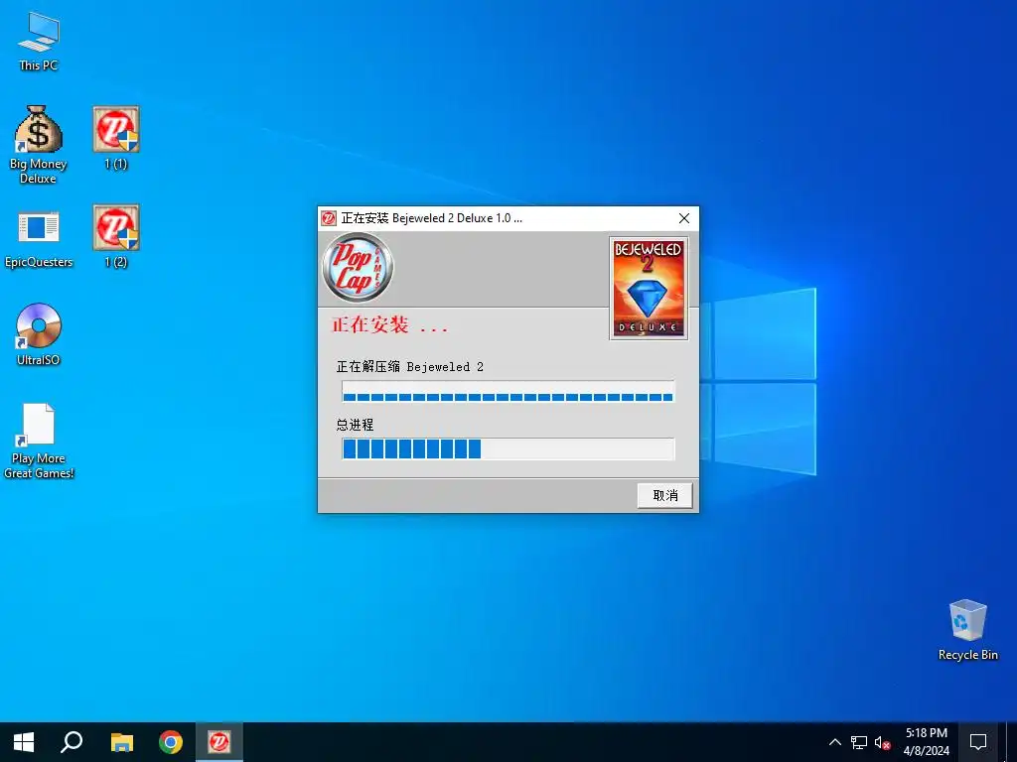This screenshot has width=1017, height=762.
Task: Close the Bejeweled 2 installer window
Action: point(683,218)
